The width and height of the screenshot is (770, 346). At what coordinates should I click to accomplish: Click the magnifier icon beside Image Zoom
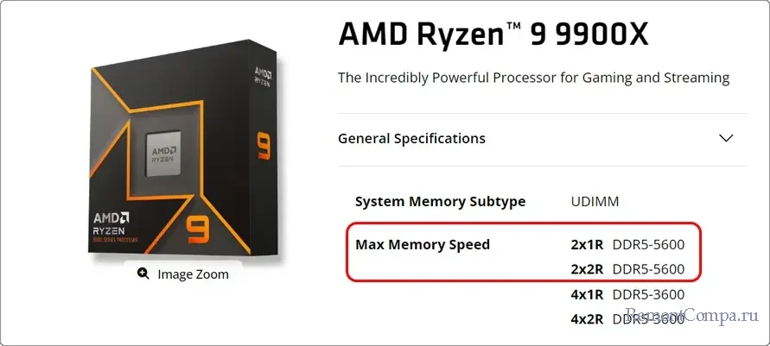pyautogui.click(x=143, y=274)
